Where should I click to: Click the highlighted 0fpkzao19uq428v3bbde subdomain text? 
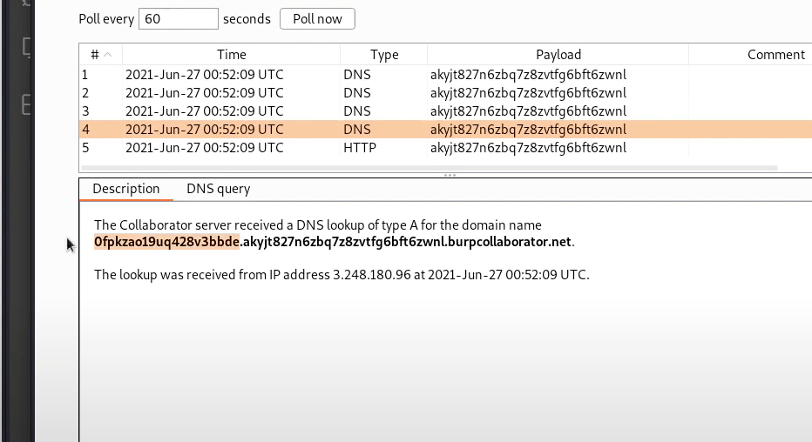(x=166, y=242)
